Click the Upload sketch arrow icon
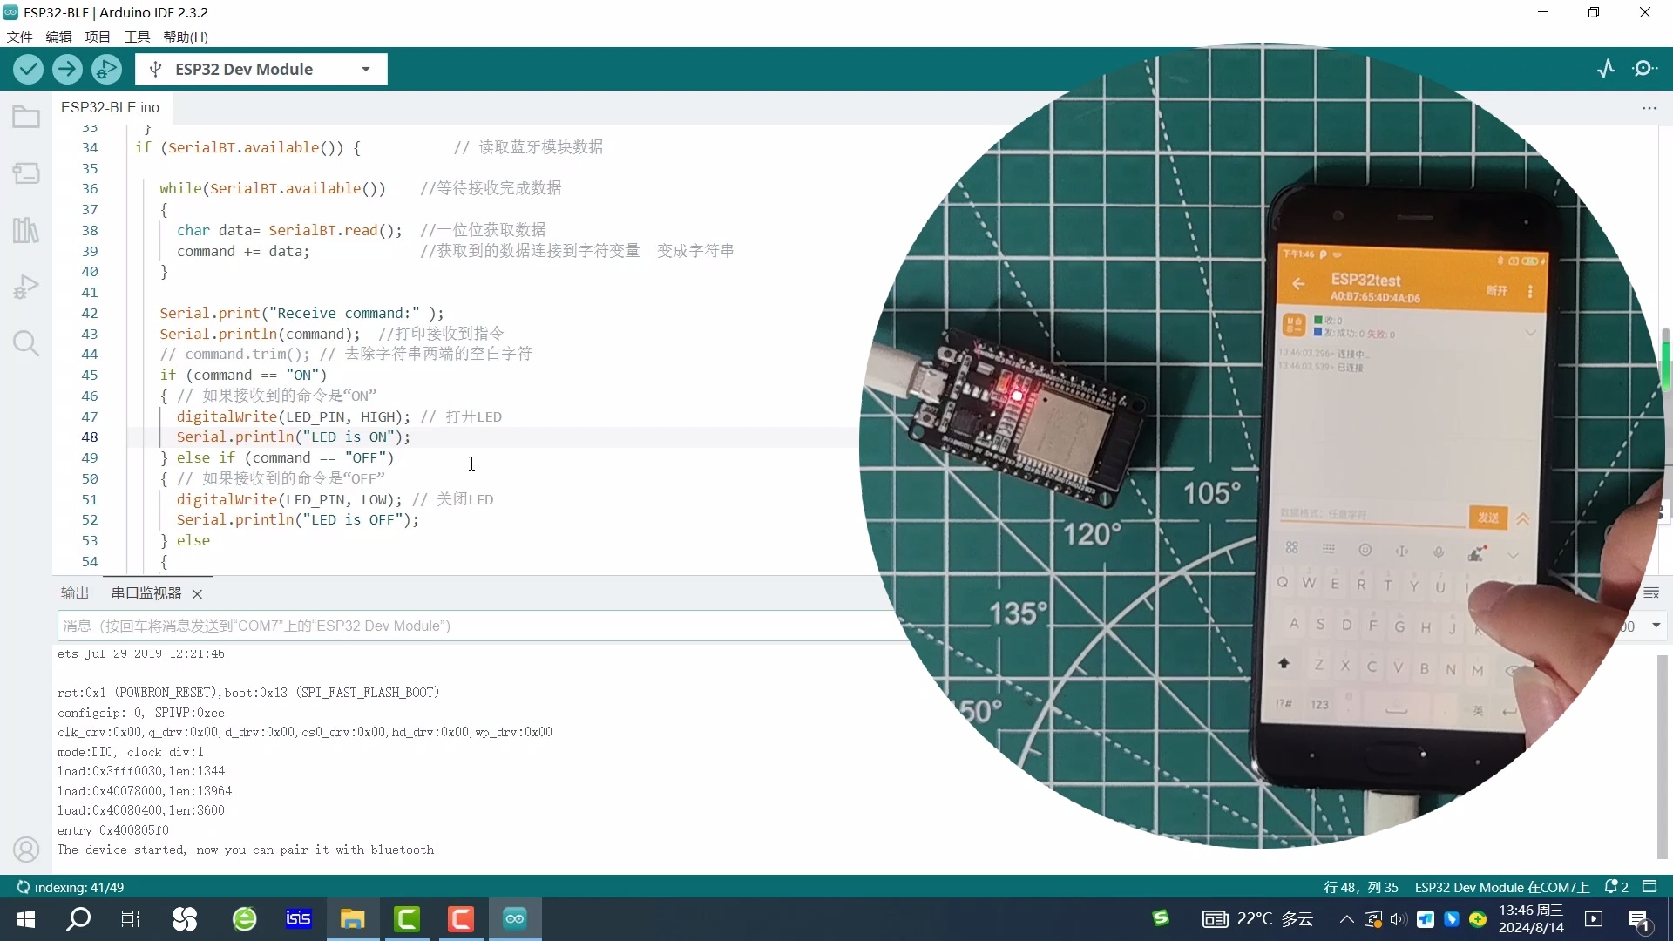Image resolution: width=1673 pixels, height=941 pixels. (x=67, y=69)
